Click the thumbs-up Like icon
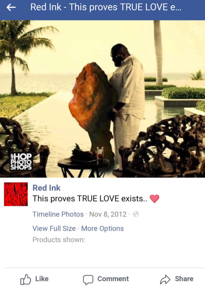Image resolution: width=205 pixels, height=289 pixels. 25,280
